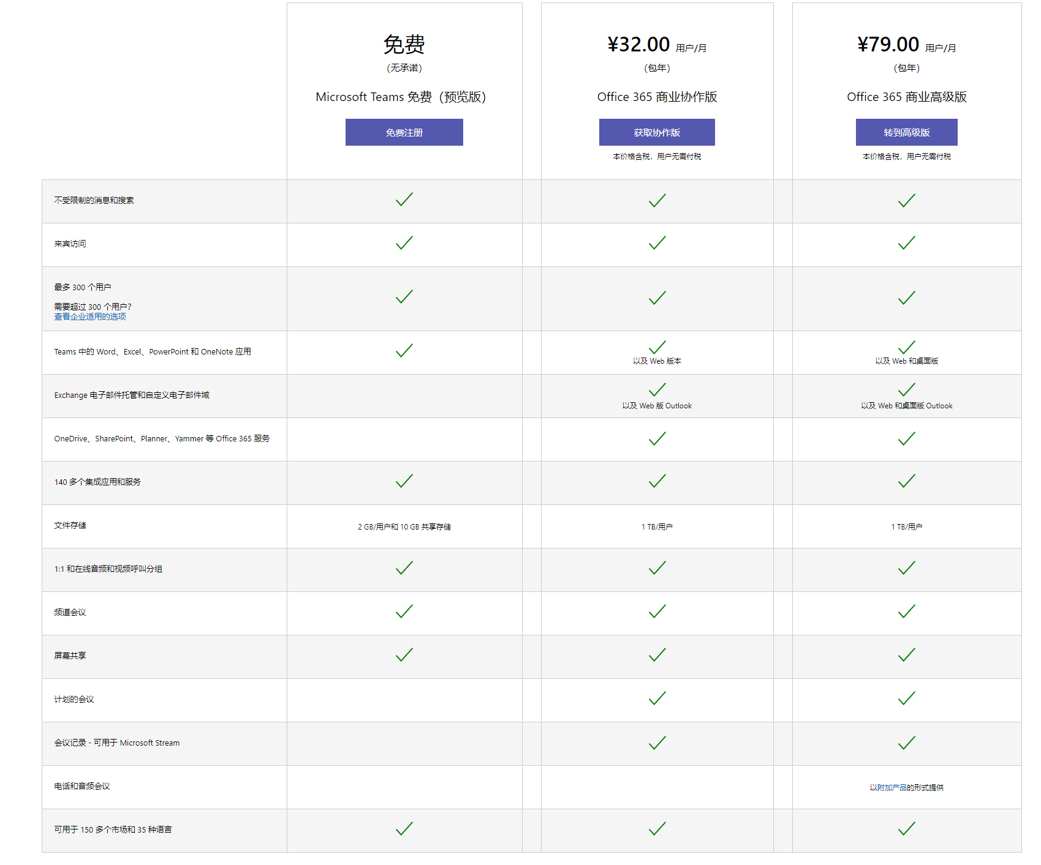Click ¥79 plan checkmark for OneDrive、SharePoint row
The image size is (1041, 865).
(x=906, y=439)
